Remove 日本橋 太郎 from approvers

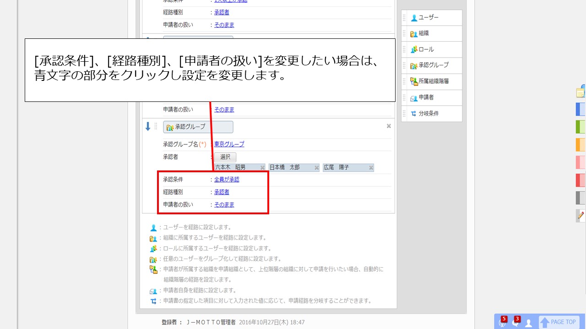tap(316, 168)
